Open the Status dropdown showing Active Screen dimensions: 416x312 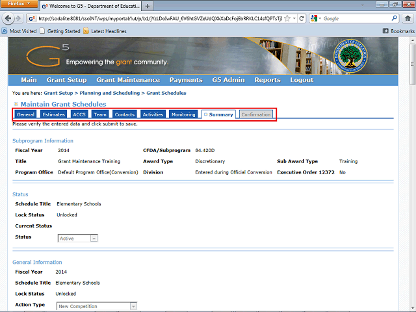tap(78, 239)
